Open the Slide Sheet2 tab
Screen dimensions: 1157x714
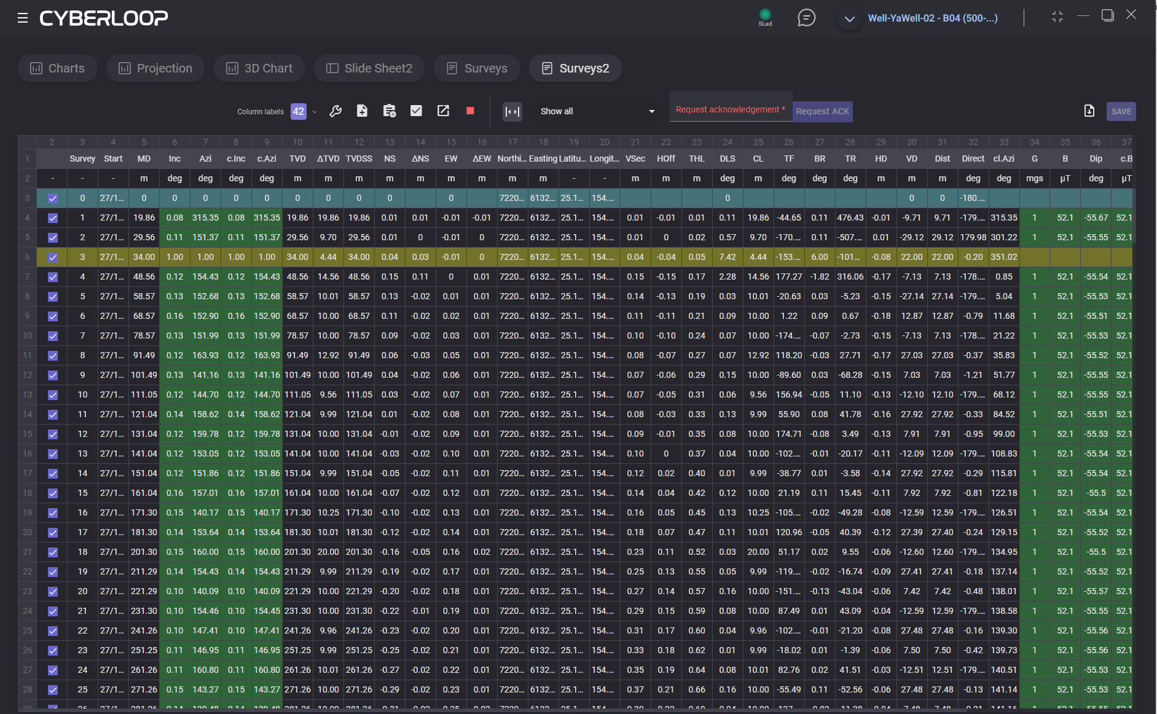369,68
